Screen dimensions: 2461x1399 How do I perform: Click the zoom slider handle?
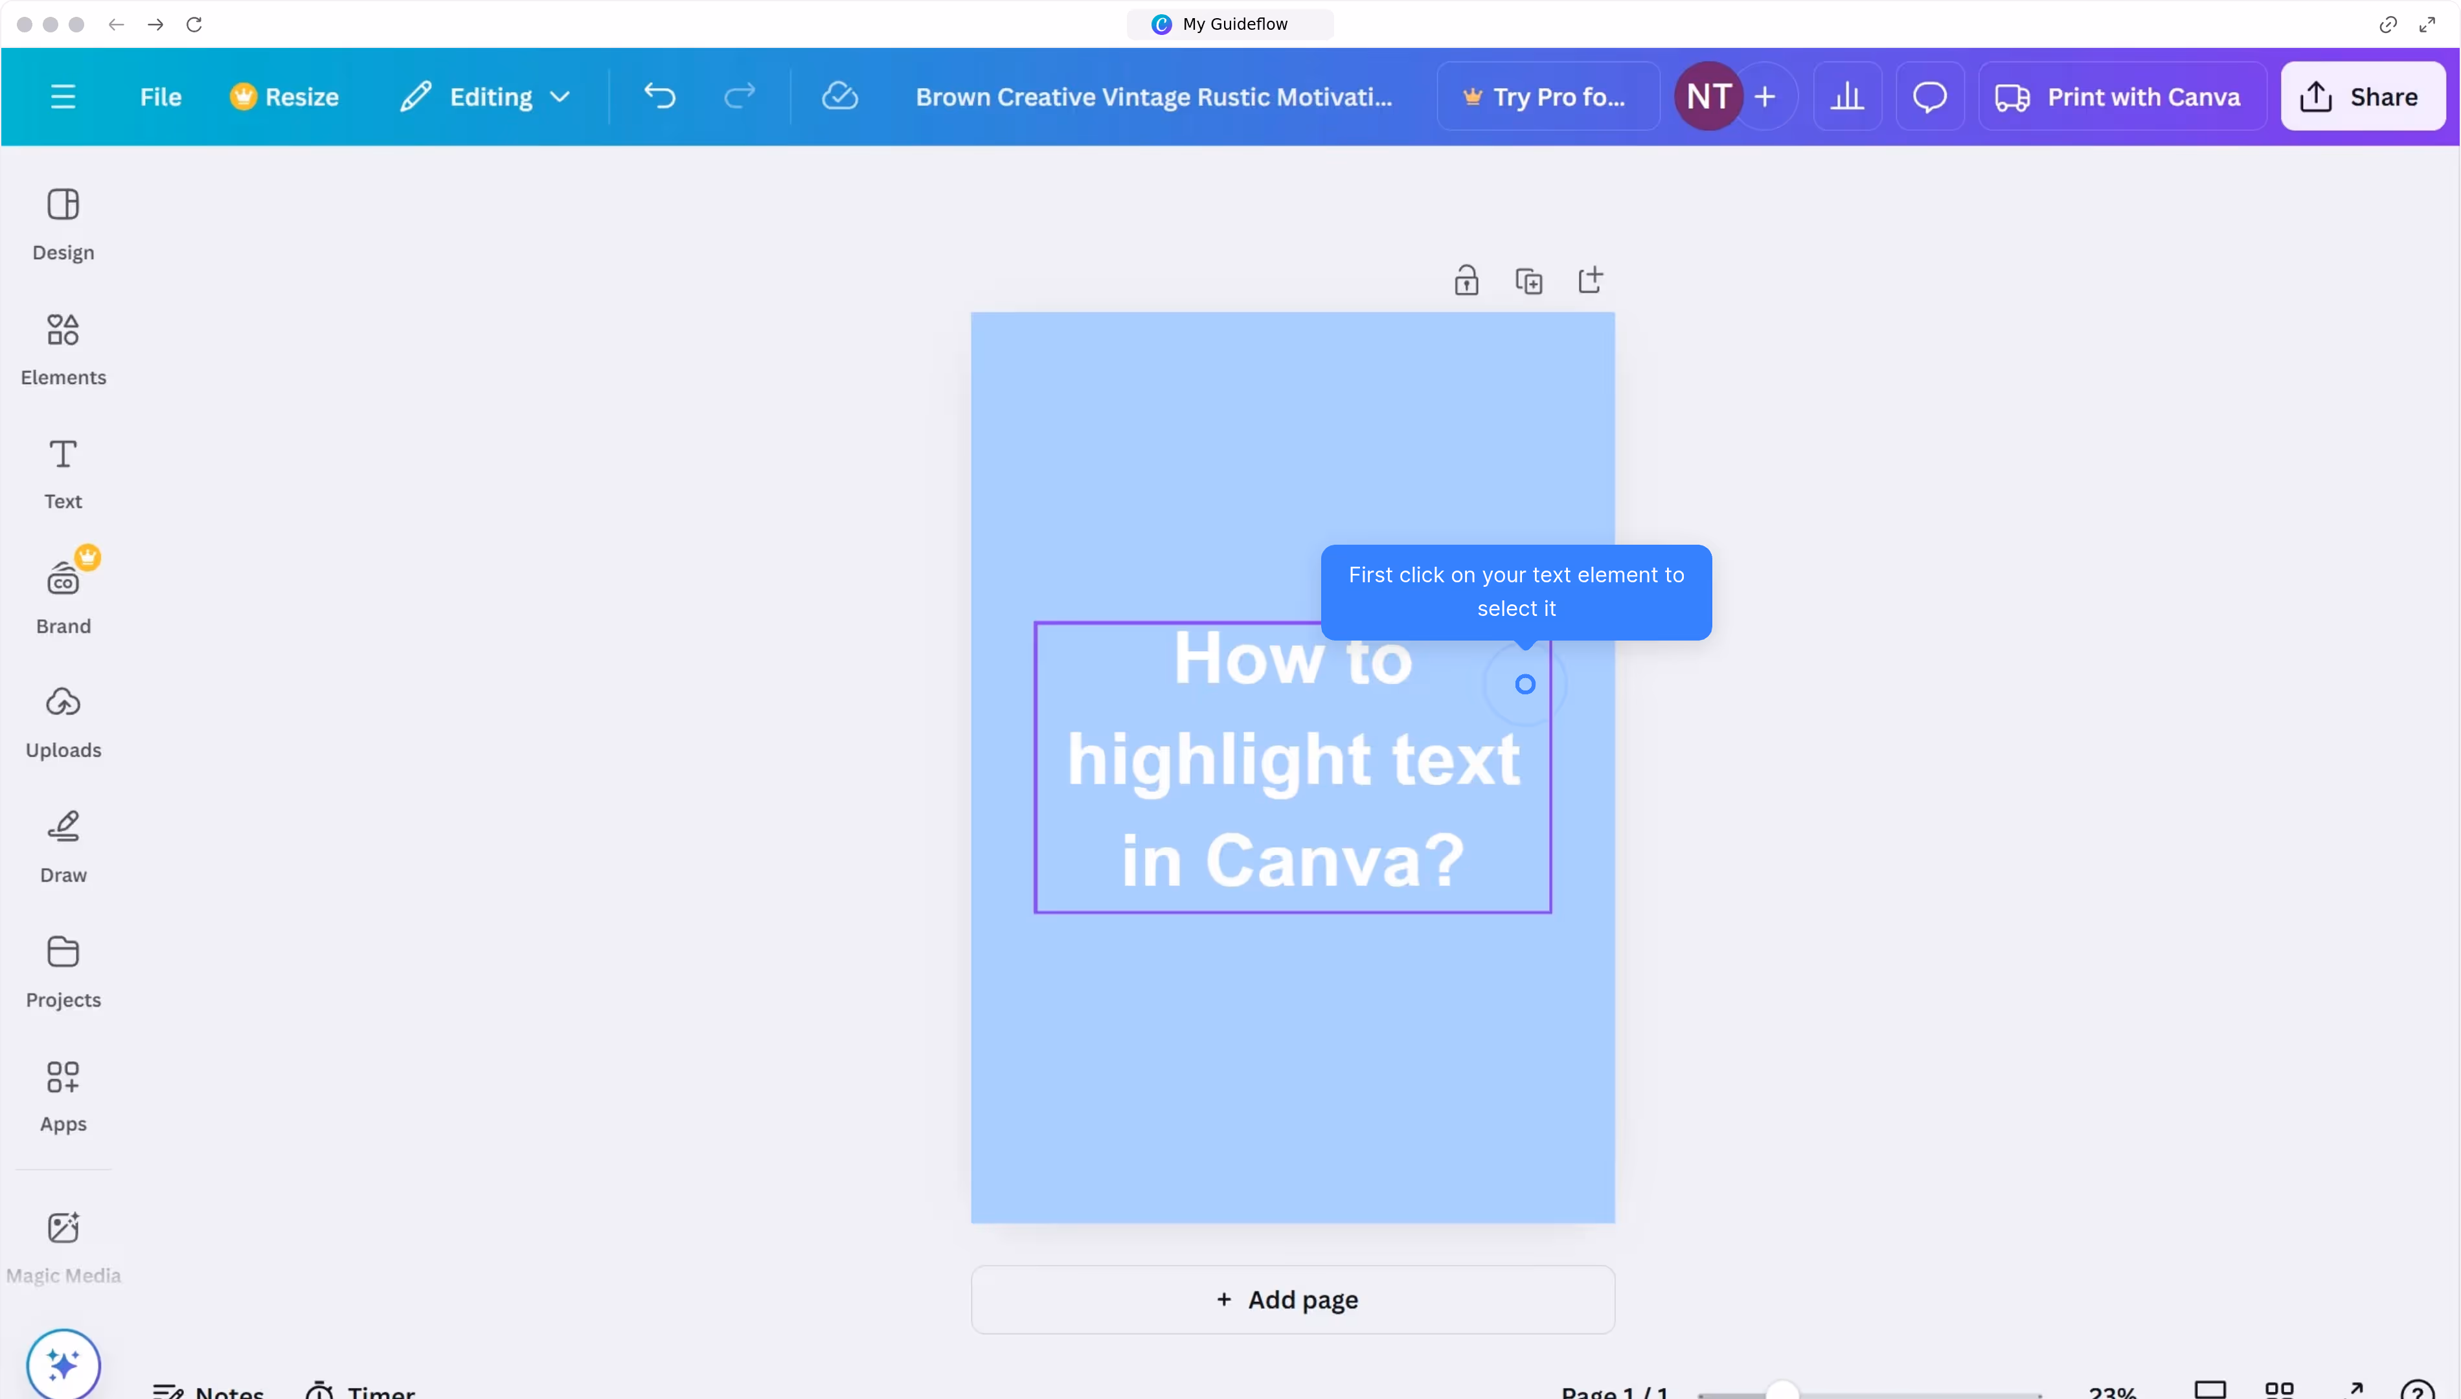click(1782, 1391)
